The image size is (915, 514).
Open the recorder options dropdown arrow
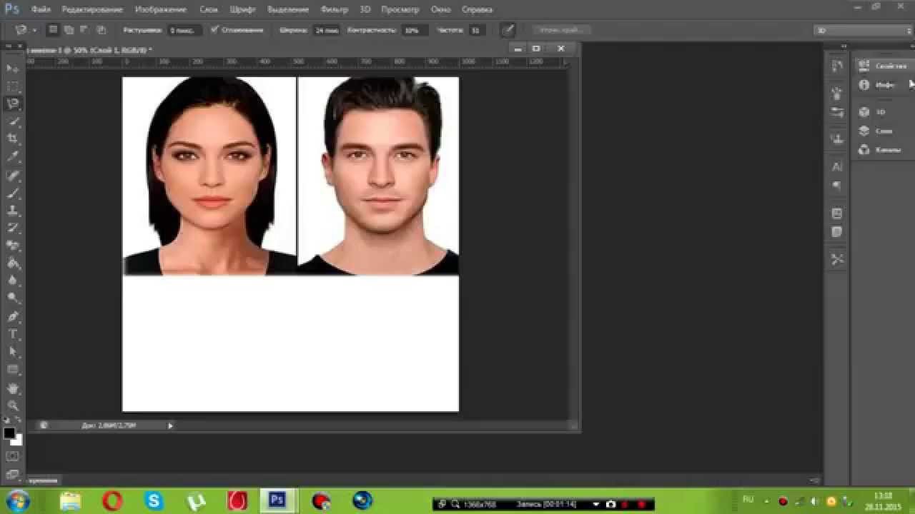pos(595,504)
